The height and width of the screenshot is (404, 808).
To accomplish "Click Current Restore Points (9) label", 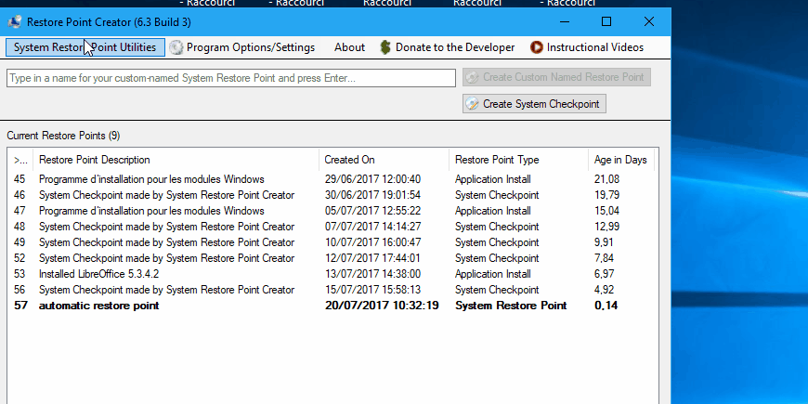I will pyautogui.click(x=63, y=136).
